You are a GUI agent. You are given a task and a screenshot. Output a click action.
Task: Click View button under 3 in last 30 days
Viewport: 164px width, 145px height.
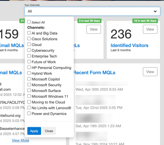pos(94,29)
